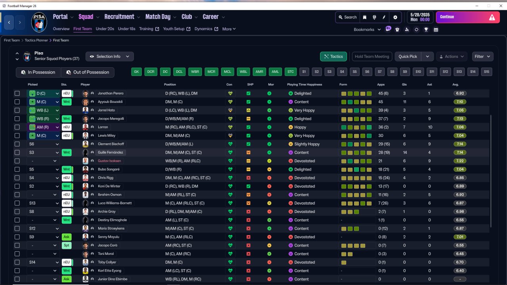Check the box next to Toby Collyer
The image size is (507, 285).
pos(17,262)
